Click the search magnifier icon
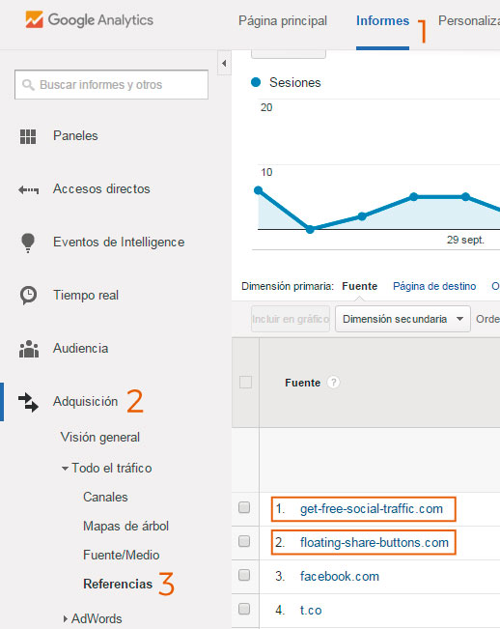The width and height of the screenshot is (500, 629). tap(28, 85)
